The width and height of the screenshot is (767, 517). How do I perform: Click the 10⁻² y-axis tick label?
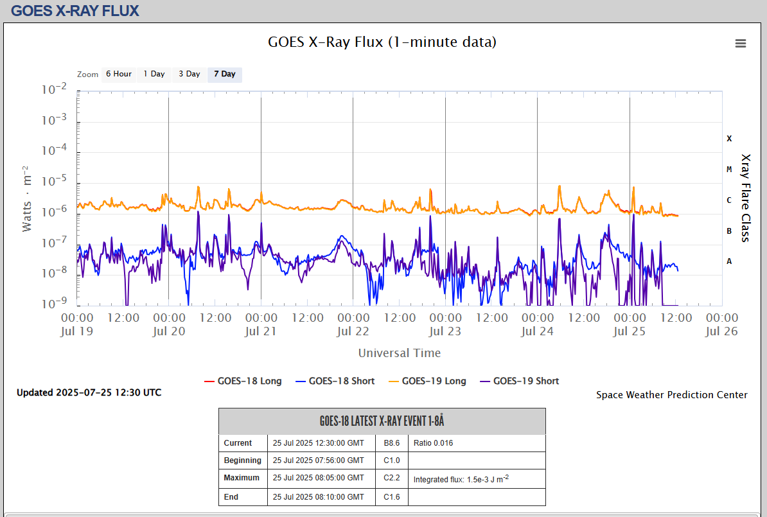click(54, 89)
